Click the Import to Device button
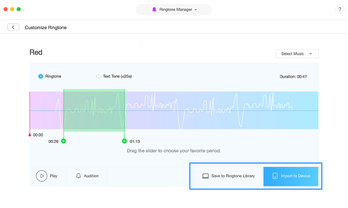The width and height of the screenshot is (348, 208). [291, 176]
